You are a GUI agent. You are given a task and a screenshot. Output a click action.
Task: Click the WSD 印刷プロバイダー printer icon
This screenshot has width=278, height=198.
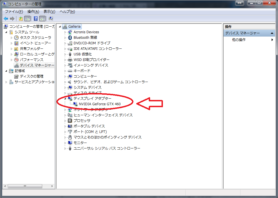70,60
